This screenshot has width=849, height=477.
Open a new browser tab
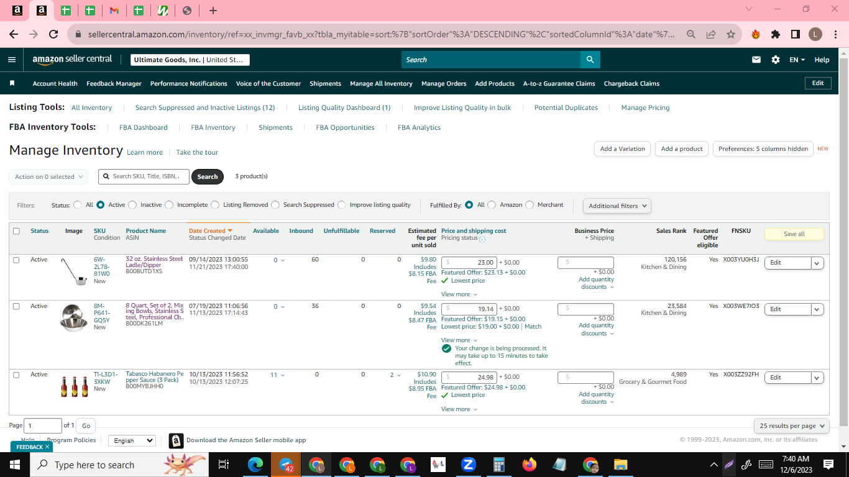point(213,11)
